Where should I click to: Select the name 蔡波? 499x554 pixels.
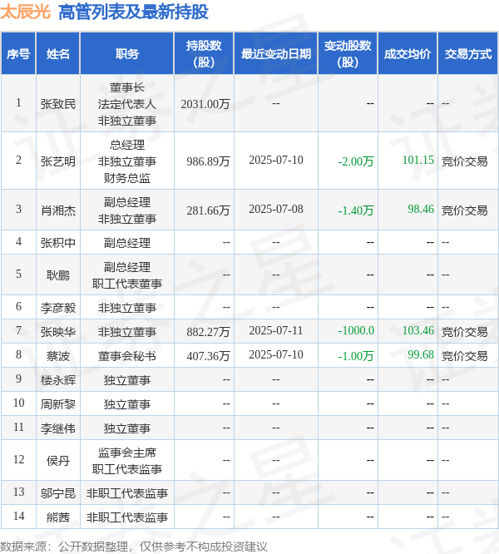click(x=58, y=356)
